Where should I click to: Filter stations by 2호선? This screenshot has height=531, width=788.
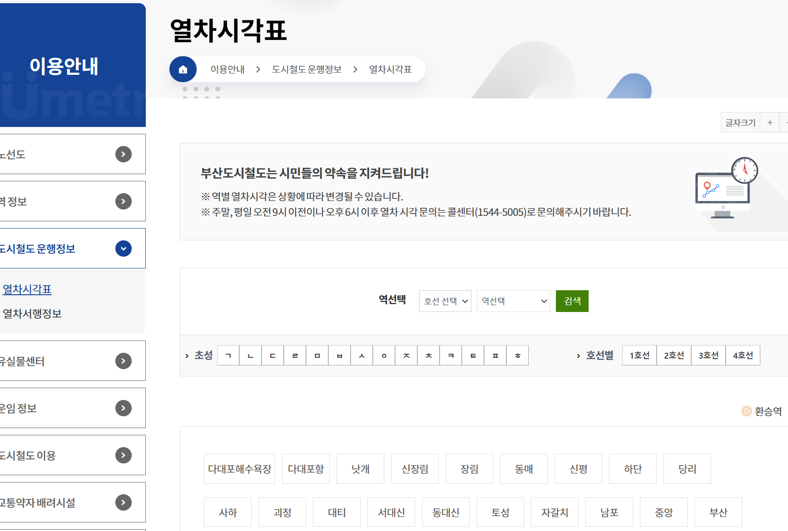coord(674,355)
